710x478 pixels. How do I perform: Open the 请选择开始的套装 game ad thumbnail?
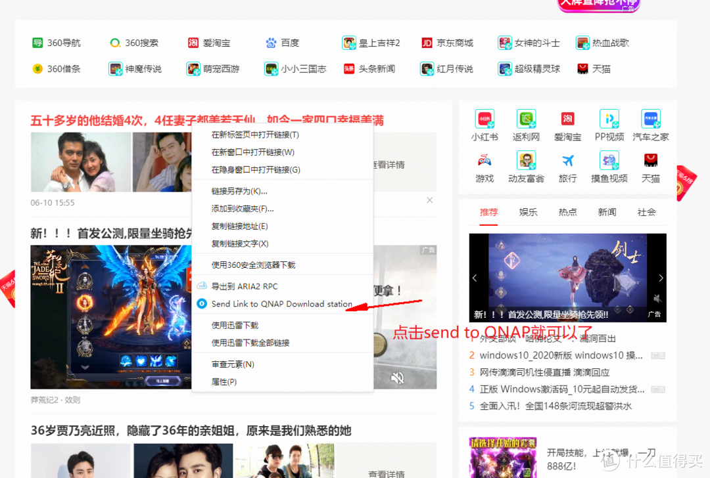(503, 457)
